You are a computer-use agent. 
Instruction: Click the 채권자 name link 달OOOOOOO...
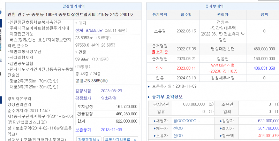coord(187,121)
